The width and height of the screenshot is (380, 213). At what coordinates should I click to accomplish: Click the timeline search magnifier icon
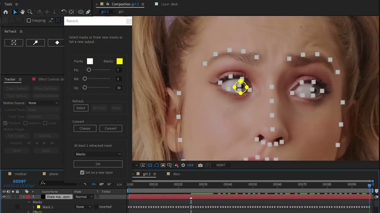43,183
